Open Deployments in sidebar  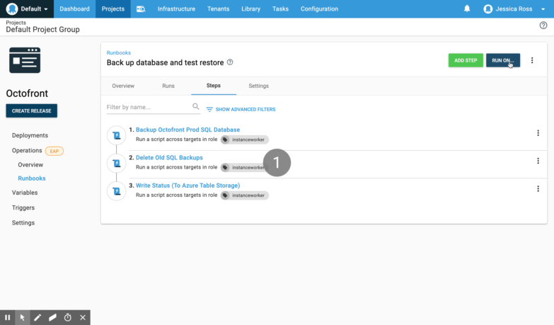click(30, 135)
